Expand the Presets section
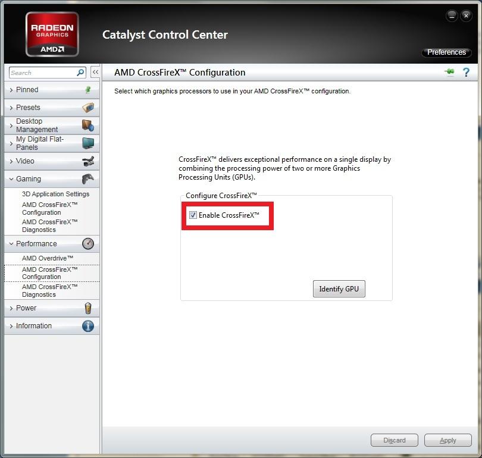The height and width of the screenshot is (458, 482). (52, 108)
